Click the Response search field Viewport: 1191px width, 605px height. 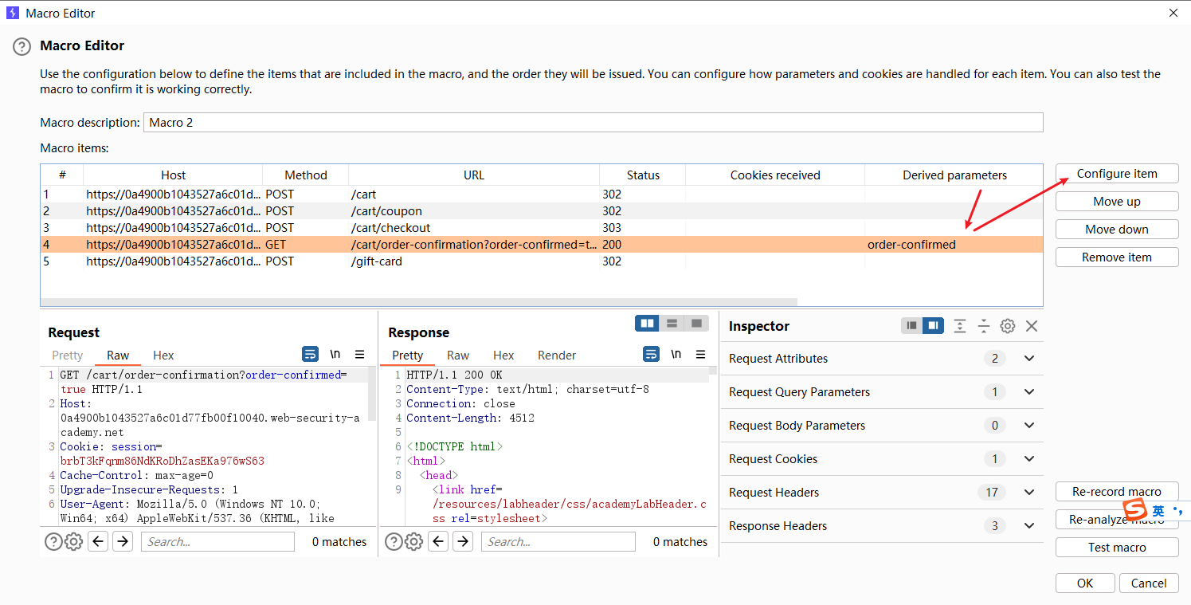coord(558,542)
